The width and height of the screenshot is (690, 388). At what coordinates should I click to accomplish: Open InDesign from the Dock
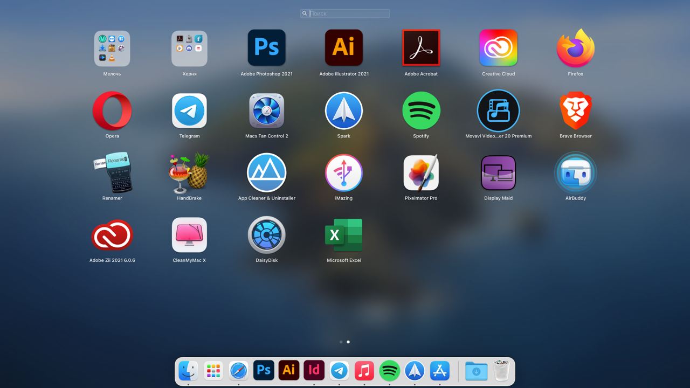click(314, 370)
